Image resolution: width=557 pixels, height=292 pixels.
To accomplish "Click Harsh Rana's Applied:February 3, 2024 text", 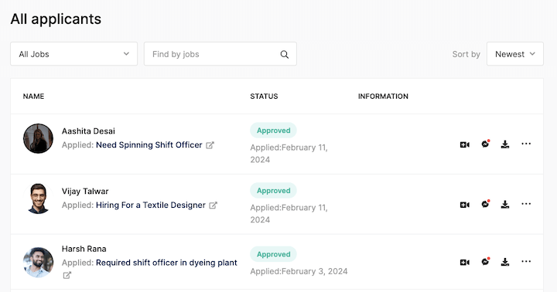I will pyautogui.click(x=299, y=271).
